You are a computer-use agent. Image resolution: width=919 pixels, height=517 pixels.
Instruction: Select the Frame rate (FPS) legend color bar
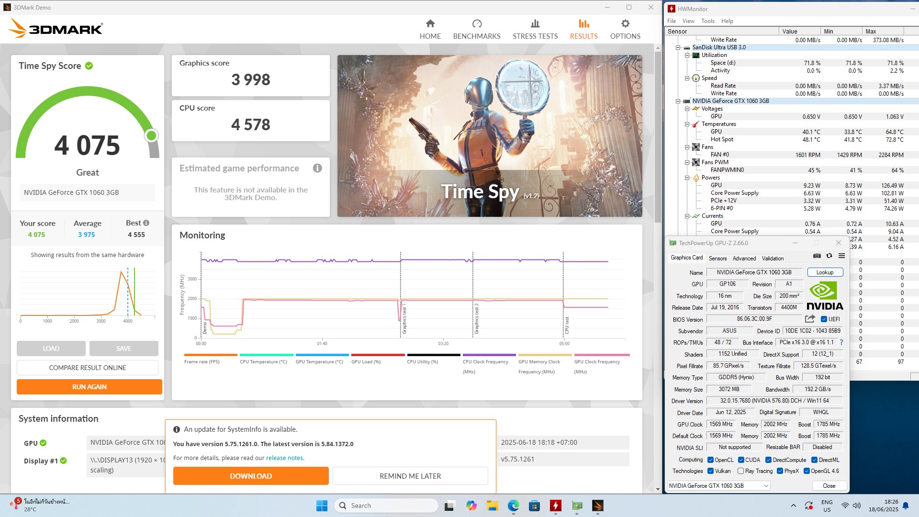(211, 355)
